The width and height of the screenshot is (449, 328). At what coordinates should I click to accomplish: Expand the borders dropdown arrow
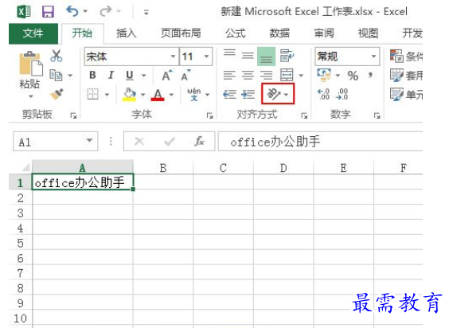(107, 95)
